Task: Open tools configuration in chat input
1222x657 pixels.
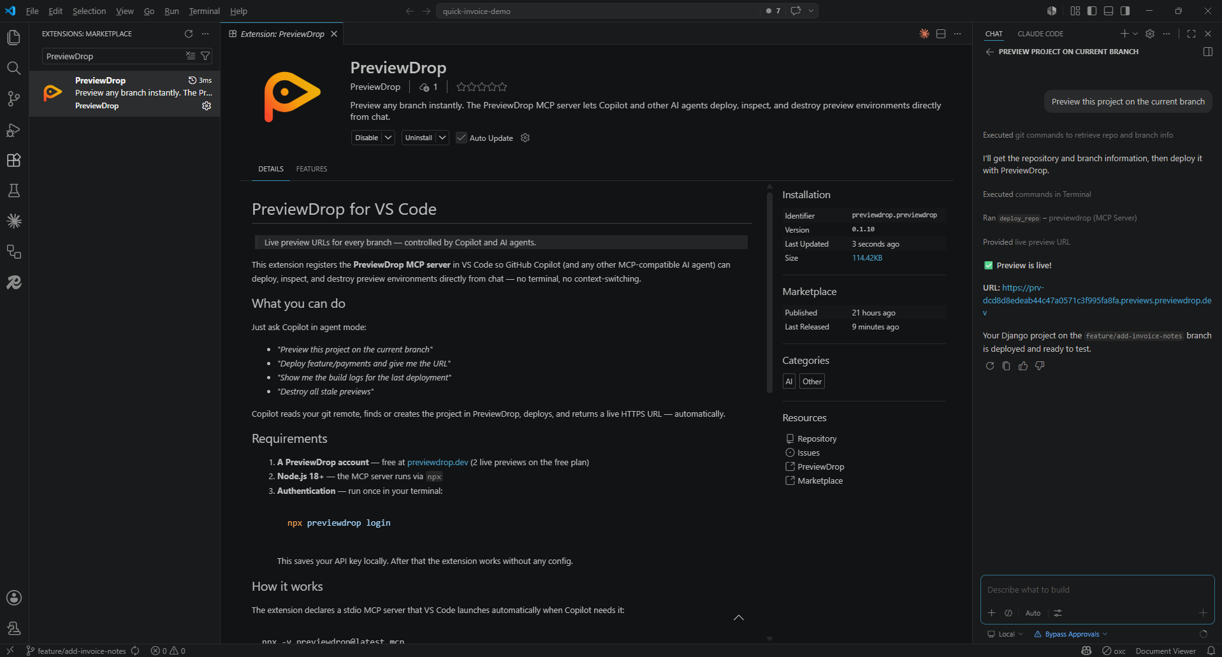Action: tap(1058, 613)
